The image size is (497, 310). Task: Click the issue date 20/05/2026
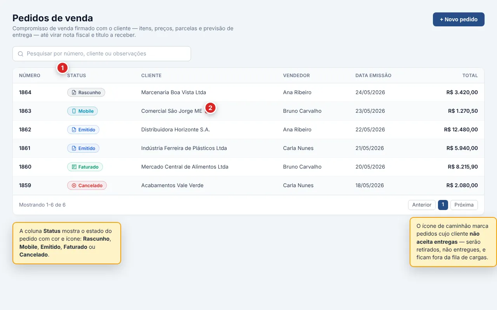pyautogui.click(x=370, y=167)
